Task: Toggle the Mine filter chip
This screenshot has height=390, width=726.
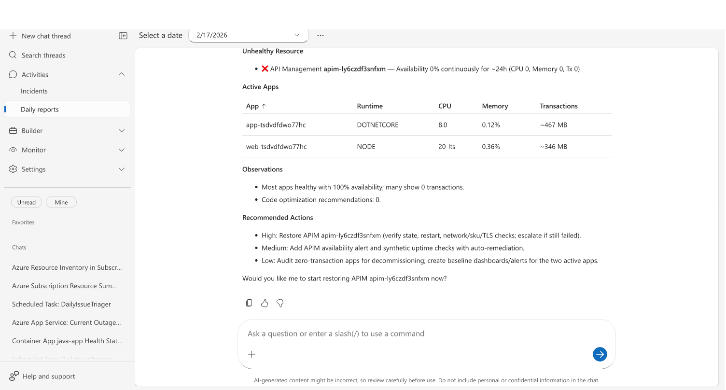Action: (61, 202)
